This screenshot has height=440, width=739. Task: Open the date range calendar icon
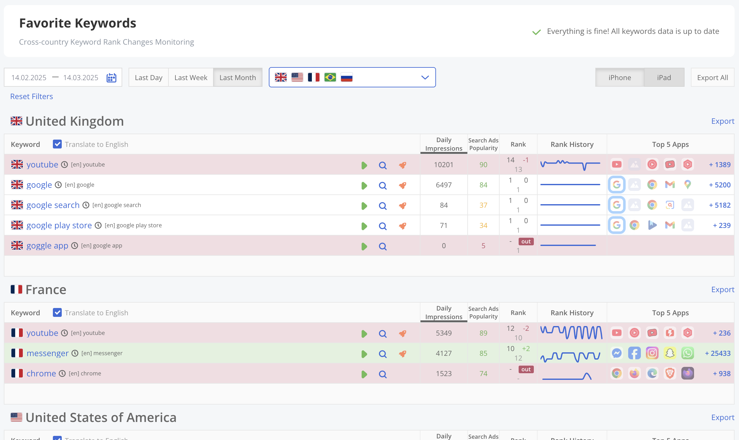(111, 78)
